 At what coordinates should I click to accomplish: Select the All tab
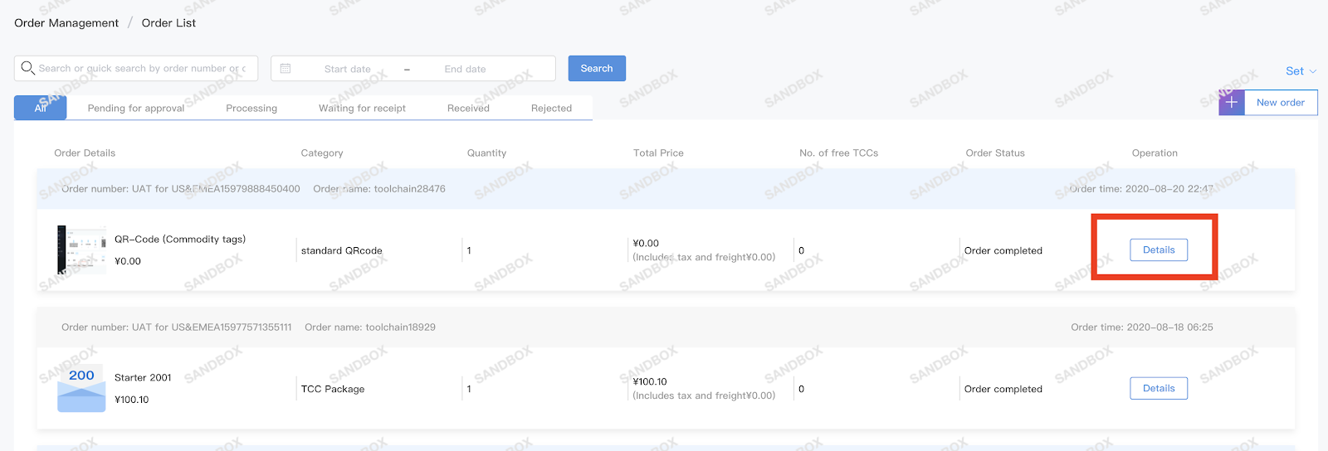[41, 108]
